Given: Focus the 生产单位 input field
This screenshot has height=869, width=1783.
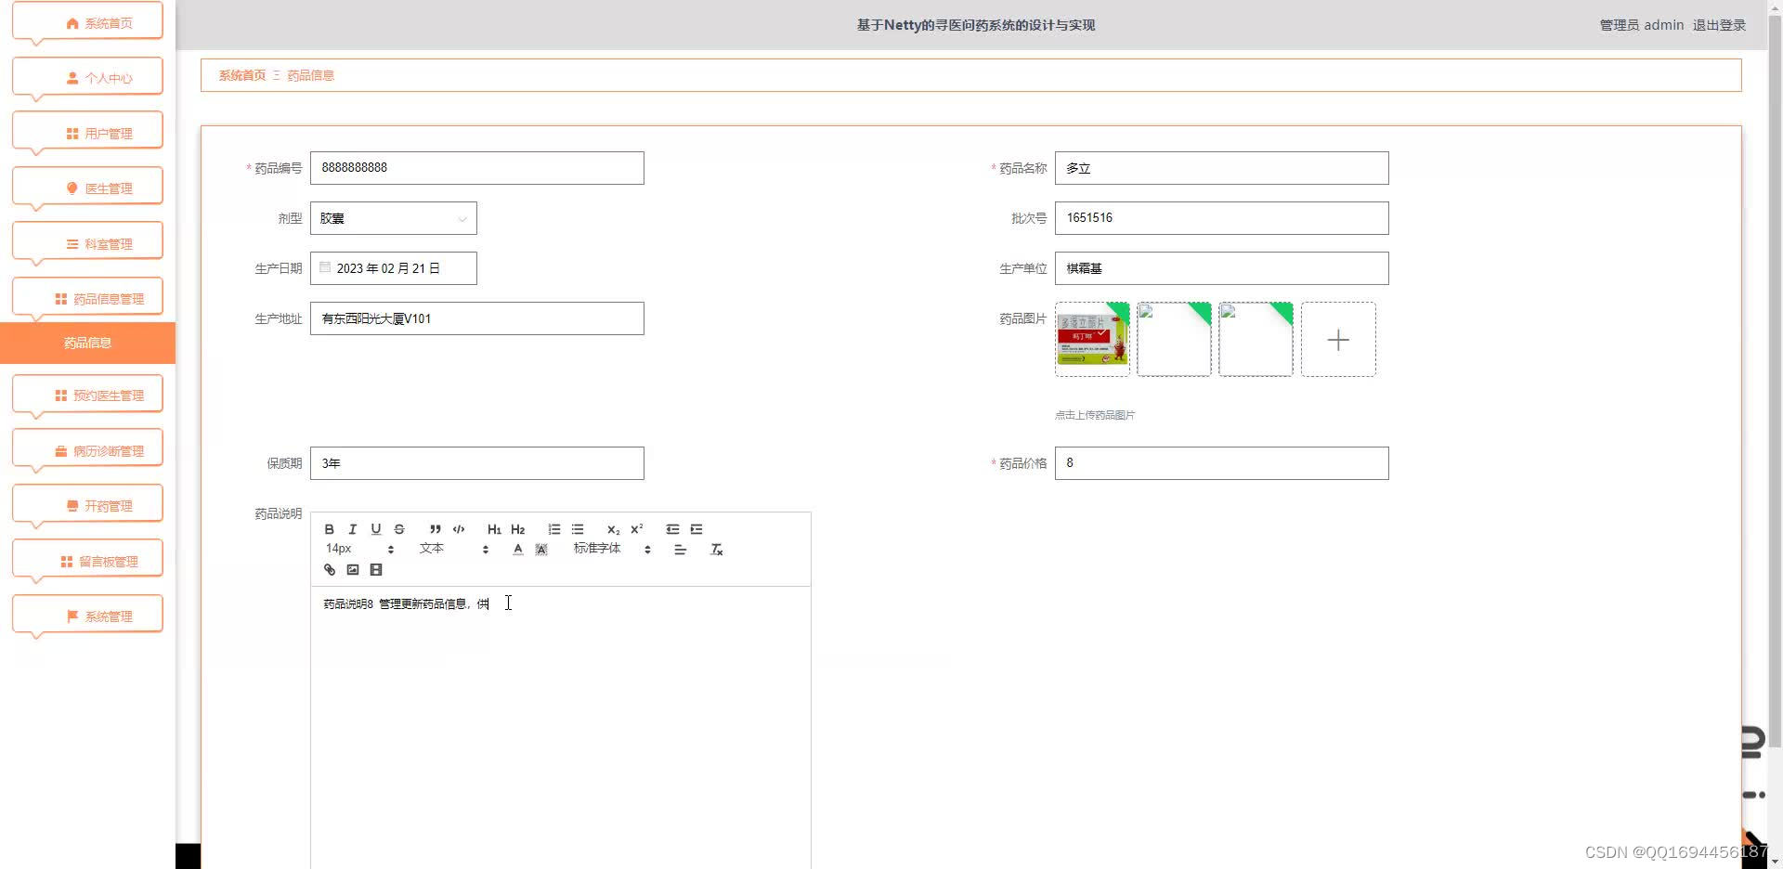Looking at the screenshot, I should coord(1222,268).
